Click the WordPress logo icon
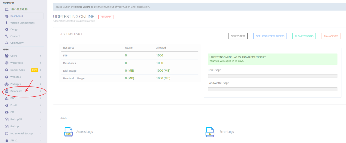 [x=7, y=63]
